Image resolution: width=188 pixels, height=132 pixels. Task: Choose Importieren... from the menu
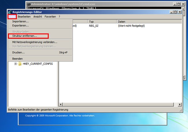click(x=40, y=22)
